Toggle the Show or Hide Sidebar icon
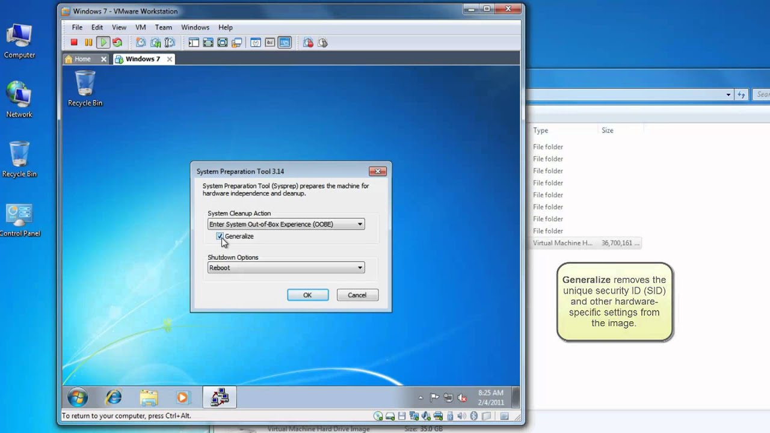 click(x=194, y=43)
